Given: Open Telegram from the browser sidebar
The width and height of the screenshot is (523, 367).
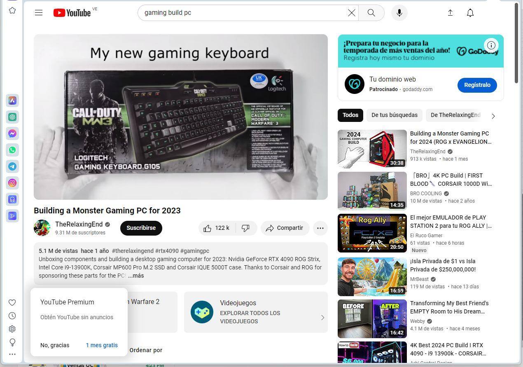Looking at the screenshot, I should click(x=12, y=166).
